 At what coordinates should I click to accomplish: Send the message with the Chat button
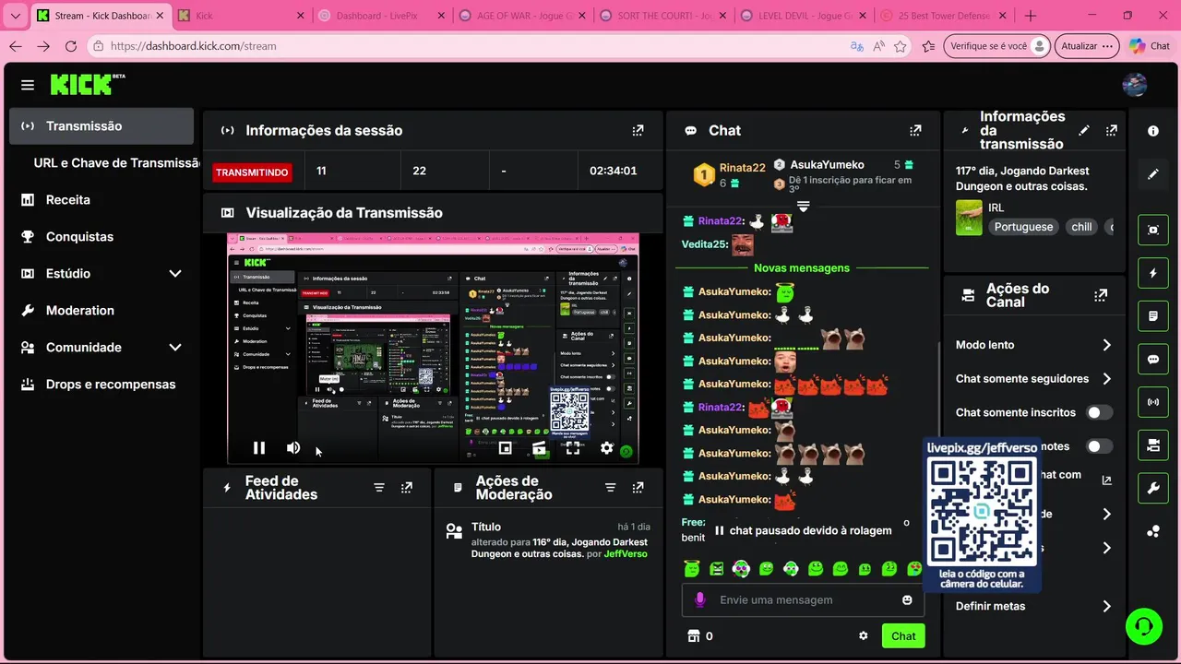pos(903,636)
